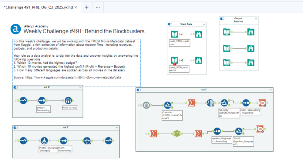Select the Summarize tool following the RegEx tool
303x167 pixels.
tap(198, 133)
